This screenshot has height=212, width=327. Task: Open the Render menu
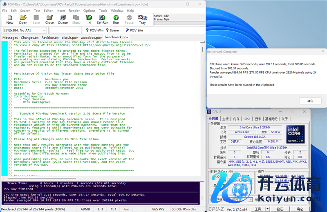[x=74, y=11]
